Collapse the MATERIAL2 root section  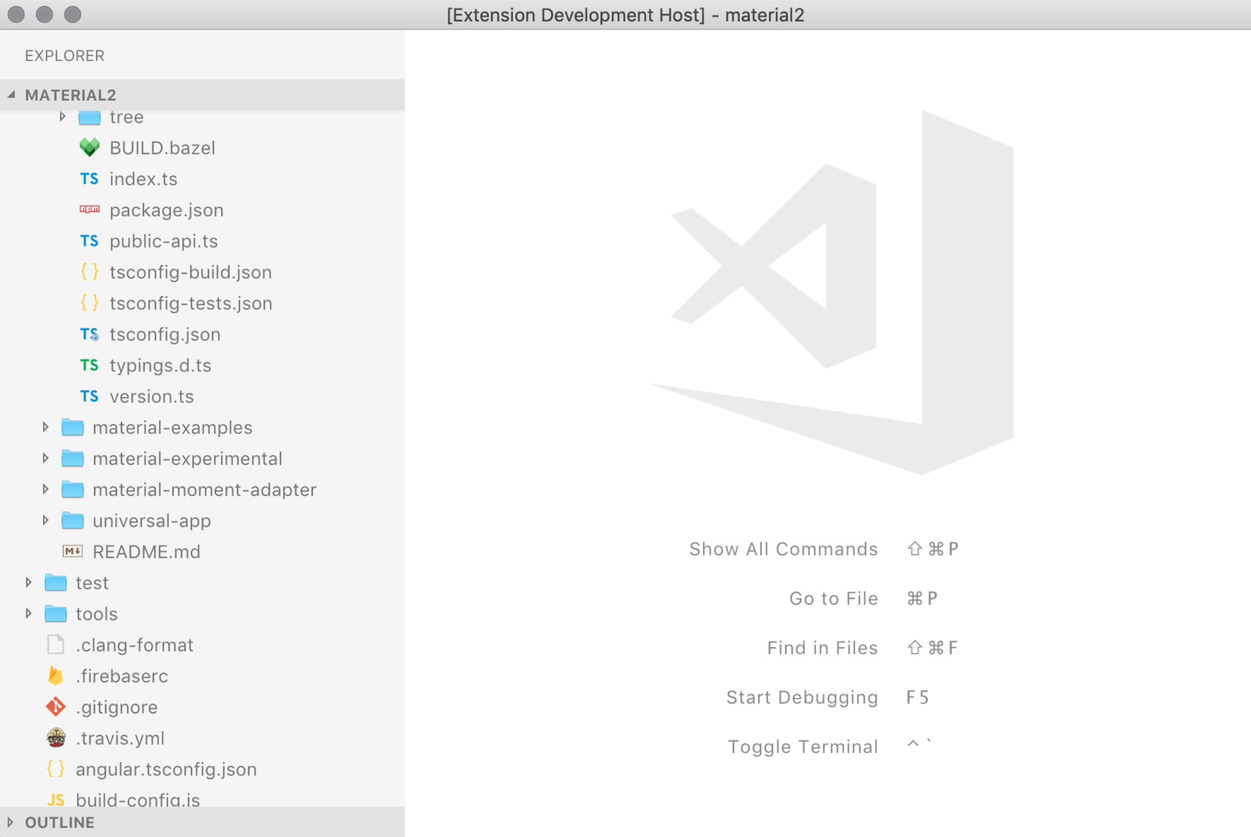(11, 95)
